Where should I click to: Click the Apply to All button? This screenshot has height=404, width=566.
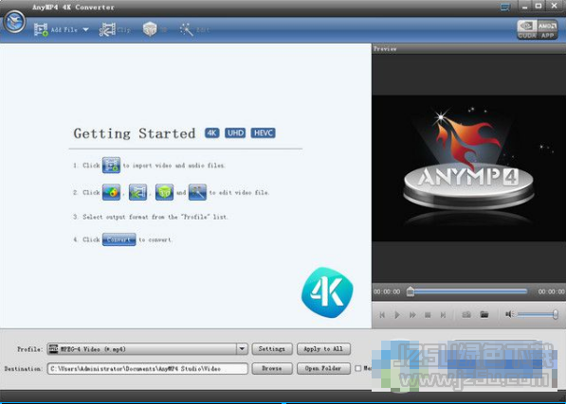coord(323,348)
